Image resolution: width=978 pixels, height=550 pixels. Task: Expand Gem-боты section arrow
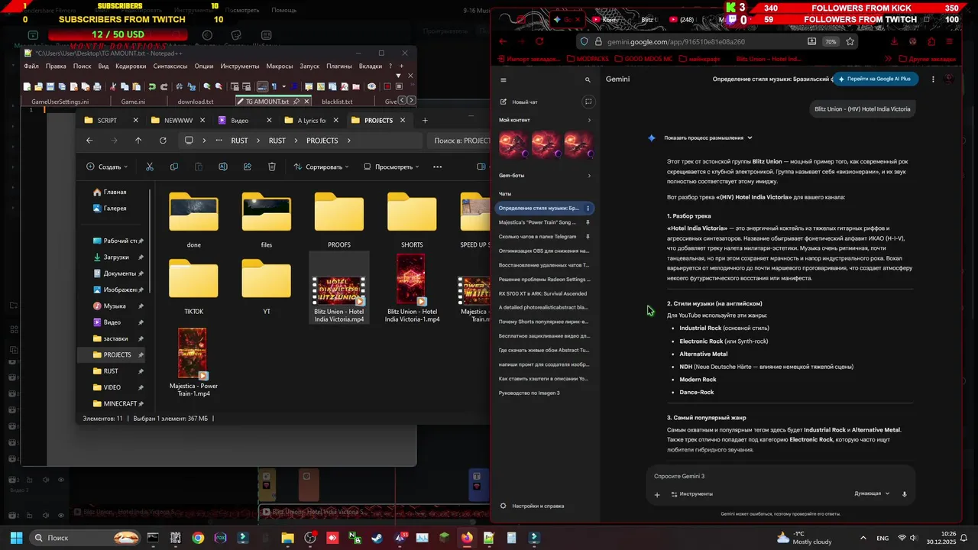tap(589, 176)
